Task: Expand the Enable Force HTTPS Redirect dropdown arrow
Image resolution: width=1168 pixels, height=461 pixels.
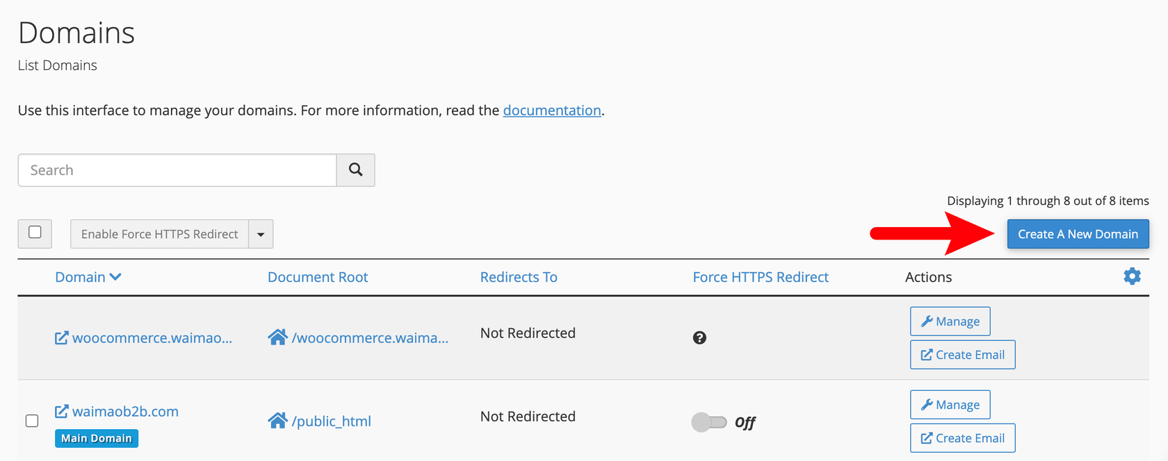Action: pos(261,235)
